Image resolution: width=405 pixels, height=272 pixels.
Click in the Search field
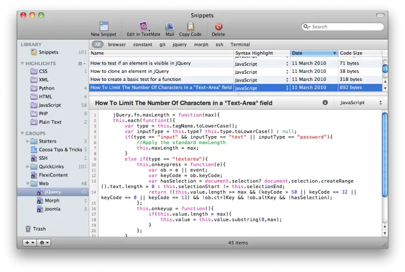(343, 27)
